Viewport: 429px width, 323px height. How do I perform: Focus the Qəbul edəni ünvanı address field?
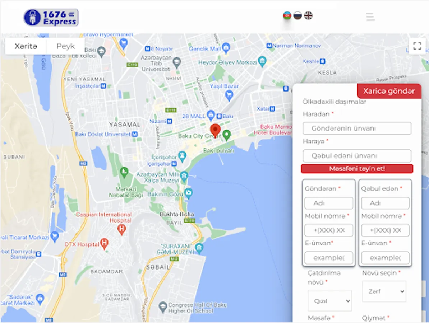pos(357,156)
